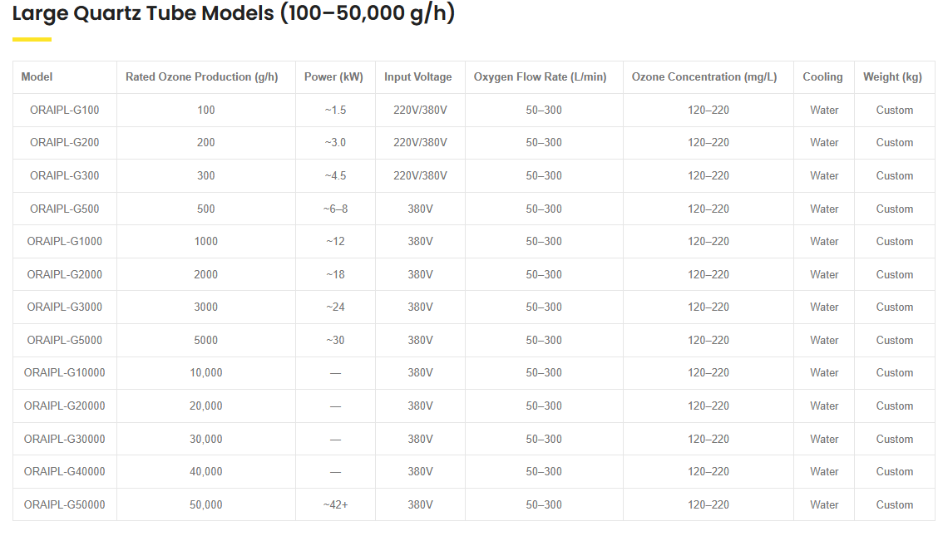943x536 pixels.
Task: Select the ORAIPL-G2000 model cell
Action: pyautogui.click(x=65, y=274)
